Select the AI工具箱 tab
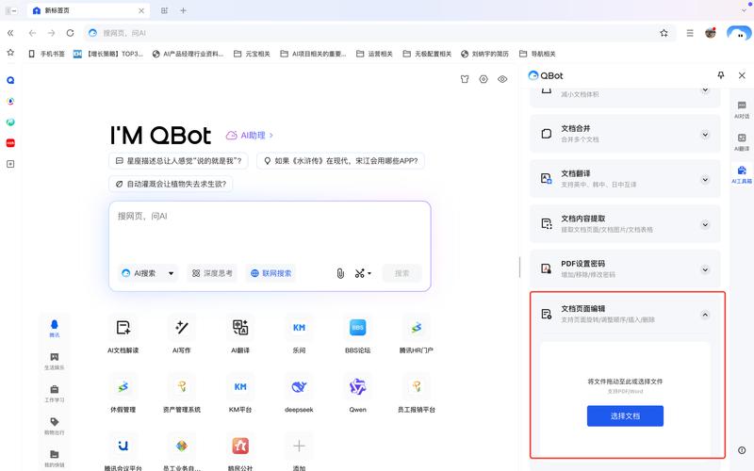This screenshot has width=754, height=471. (x=742, y=174)
